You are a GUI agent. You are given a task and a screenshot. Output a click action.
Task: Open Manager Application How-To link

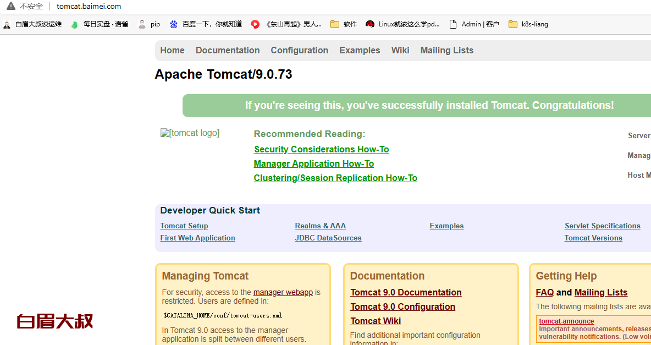314,164
